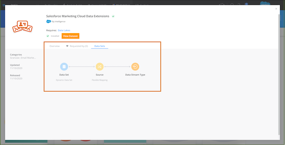The image size is (285, 145).
Task: Click the By Intelligence text
Action: tap(59, 21)
